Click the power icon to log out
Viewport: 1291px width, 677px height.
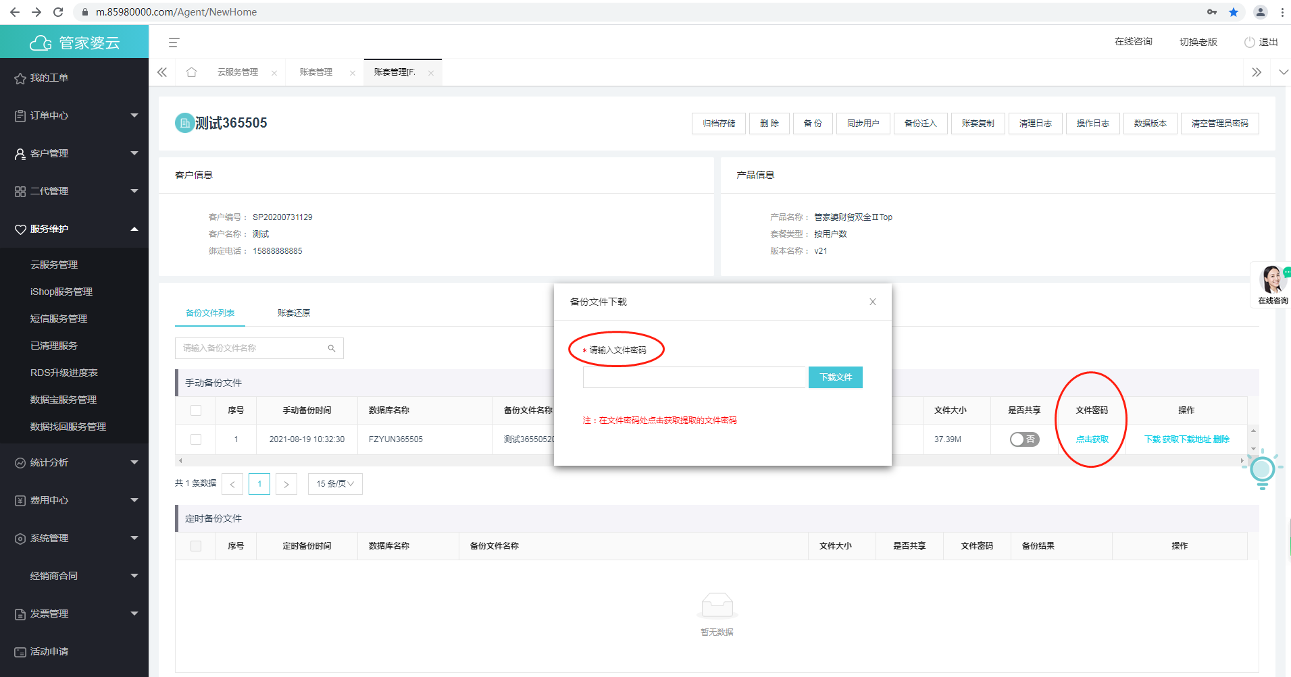pos(1249,42)
